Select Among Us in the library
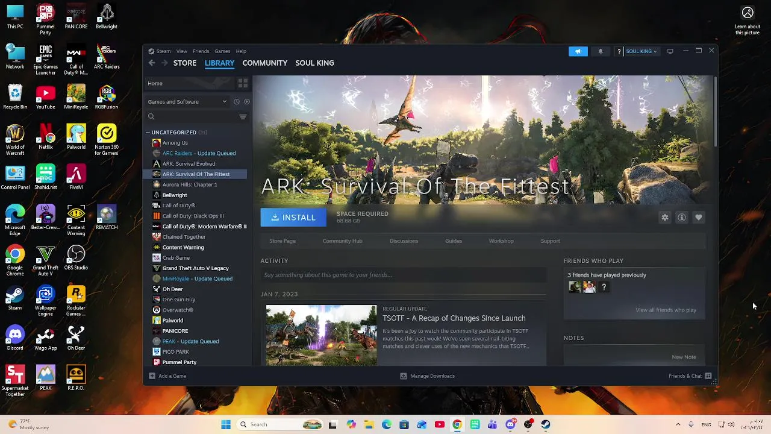771x434 pixels. coord(175,143)
